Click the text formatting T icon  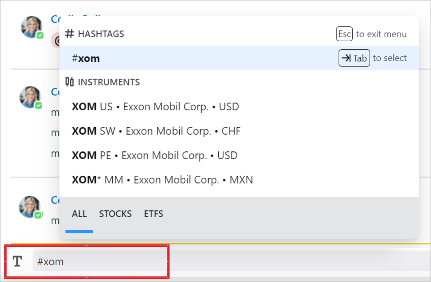pyautogui.click(x=17, y=261)
